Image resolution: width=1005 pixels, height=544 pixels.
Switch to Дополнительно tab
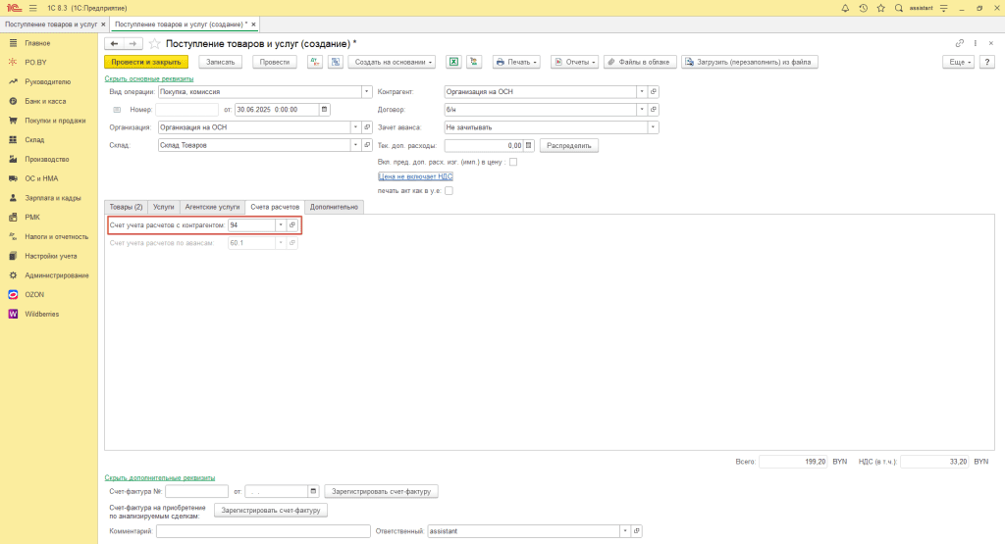(x=334, y=207)
